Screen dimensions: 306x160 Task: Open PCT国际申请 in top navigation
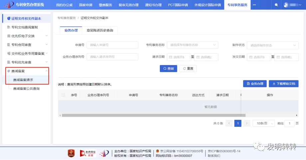coord(178,5)
